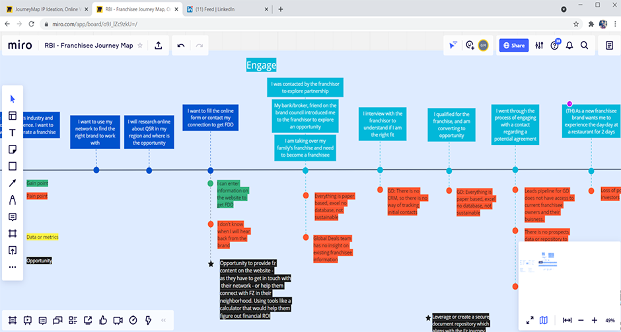Open the templates tool in left toolbar

[13, 116]
